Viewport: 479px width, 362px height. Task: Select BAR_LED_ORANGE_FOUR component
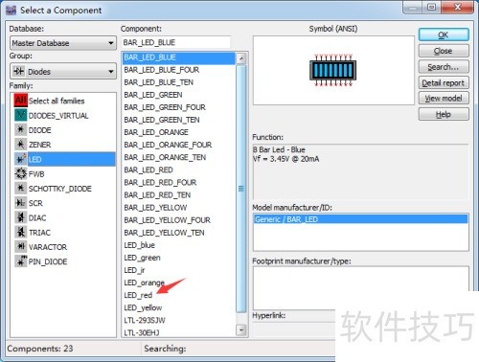pos(168,145)
